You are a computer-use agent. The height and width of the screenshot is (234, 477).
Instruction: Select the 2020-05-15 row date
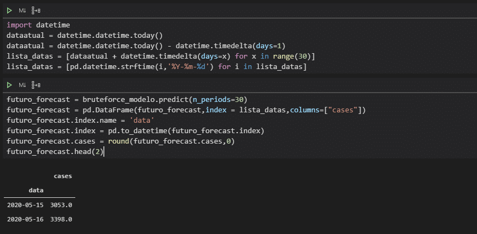(x=25, y=205)
